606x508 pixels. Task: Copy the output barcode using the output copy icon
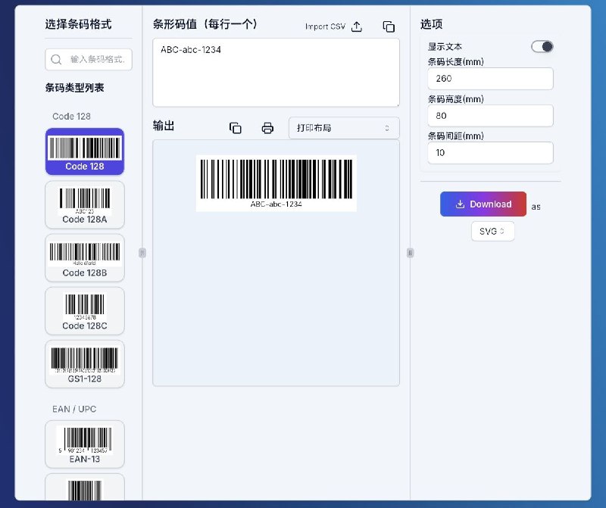[236, 128]
